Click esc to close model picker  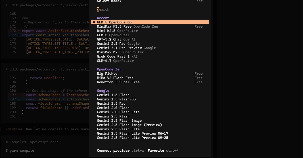(x=199, y=1)
